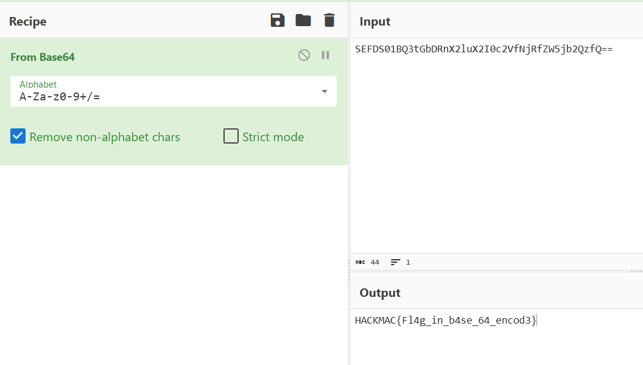Click the Recipe panel header
This screenshot has width=643, height=365.
pyautogui.click(x=28, y=22)
